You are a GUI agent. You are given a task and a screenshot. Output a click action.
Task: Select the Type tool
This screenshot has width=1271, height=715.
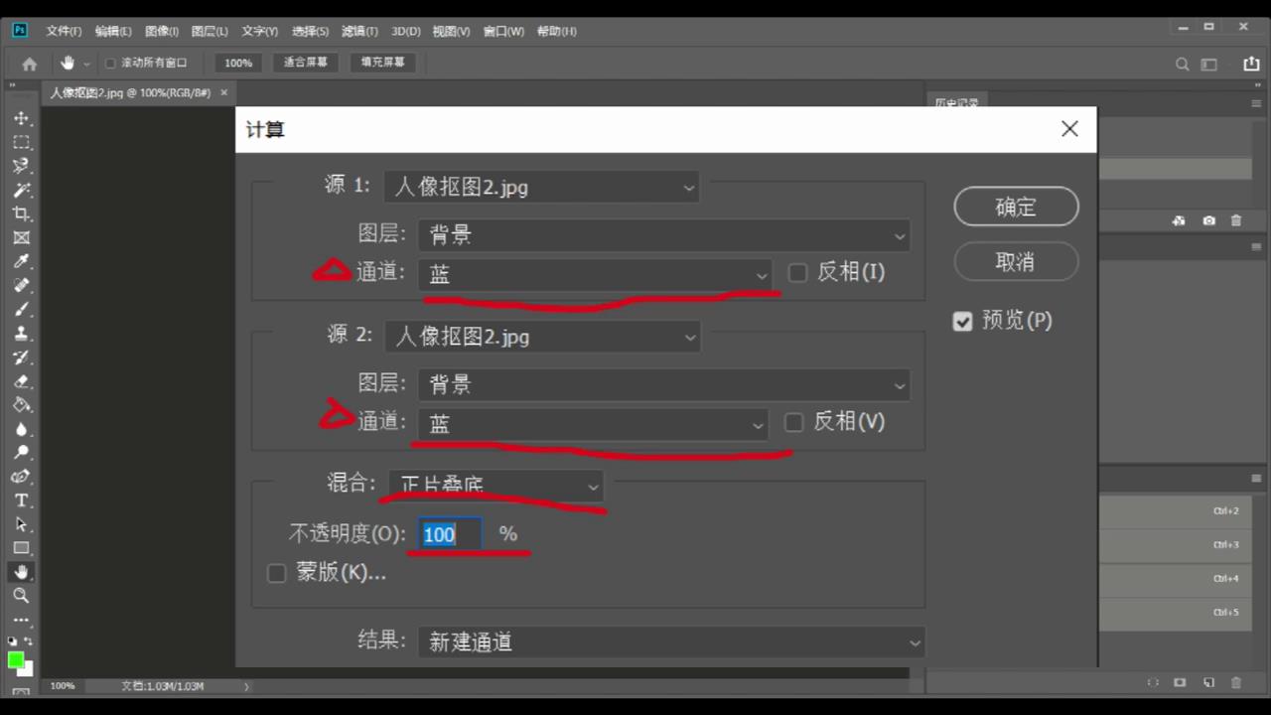pos(22,500)
